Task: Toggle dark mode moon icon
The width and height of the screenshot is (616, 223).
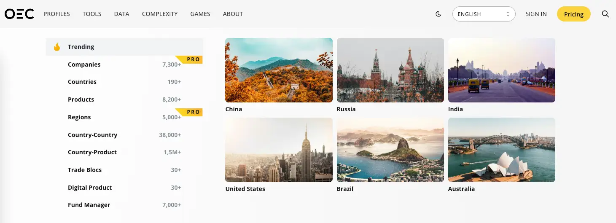Action: (438, 14)
